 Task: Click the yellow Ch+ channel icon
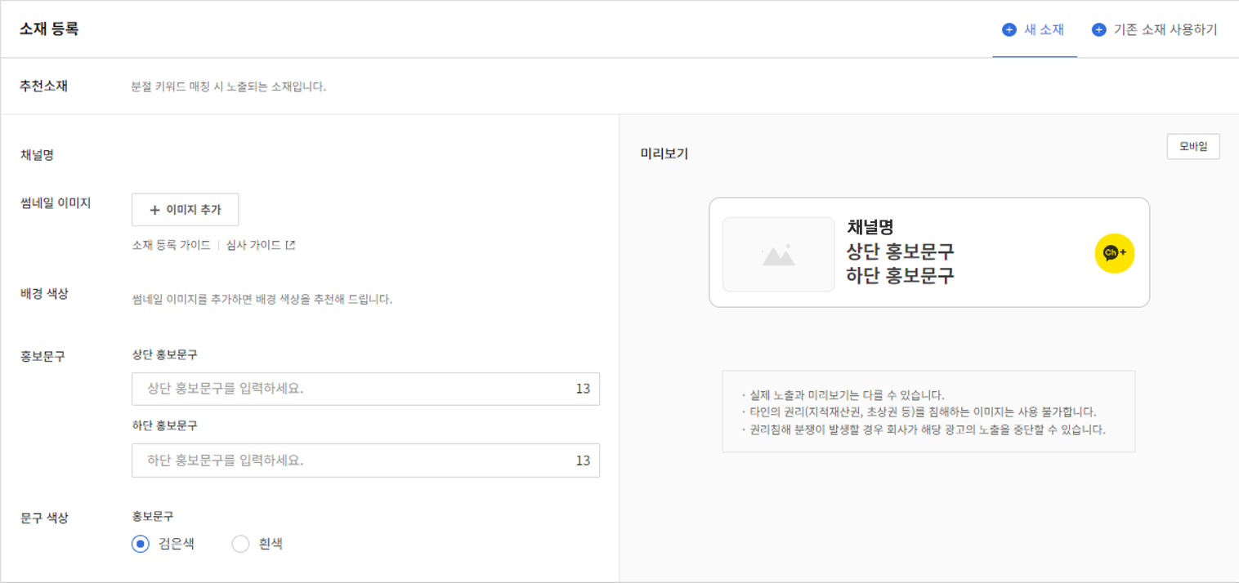[x=1114, y=253]
